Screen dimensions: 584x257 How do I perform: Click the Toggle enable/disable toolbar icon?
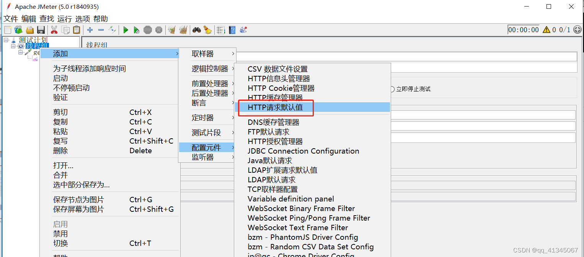point(112,30)
